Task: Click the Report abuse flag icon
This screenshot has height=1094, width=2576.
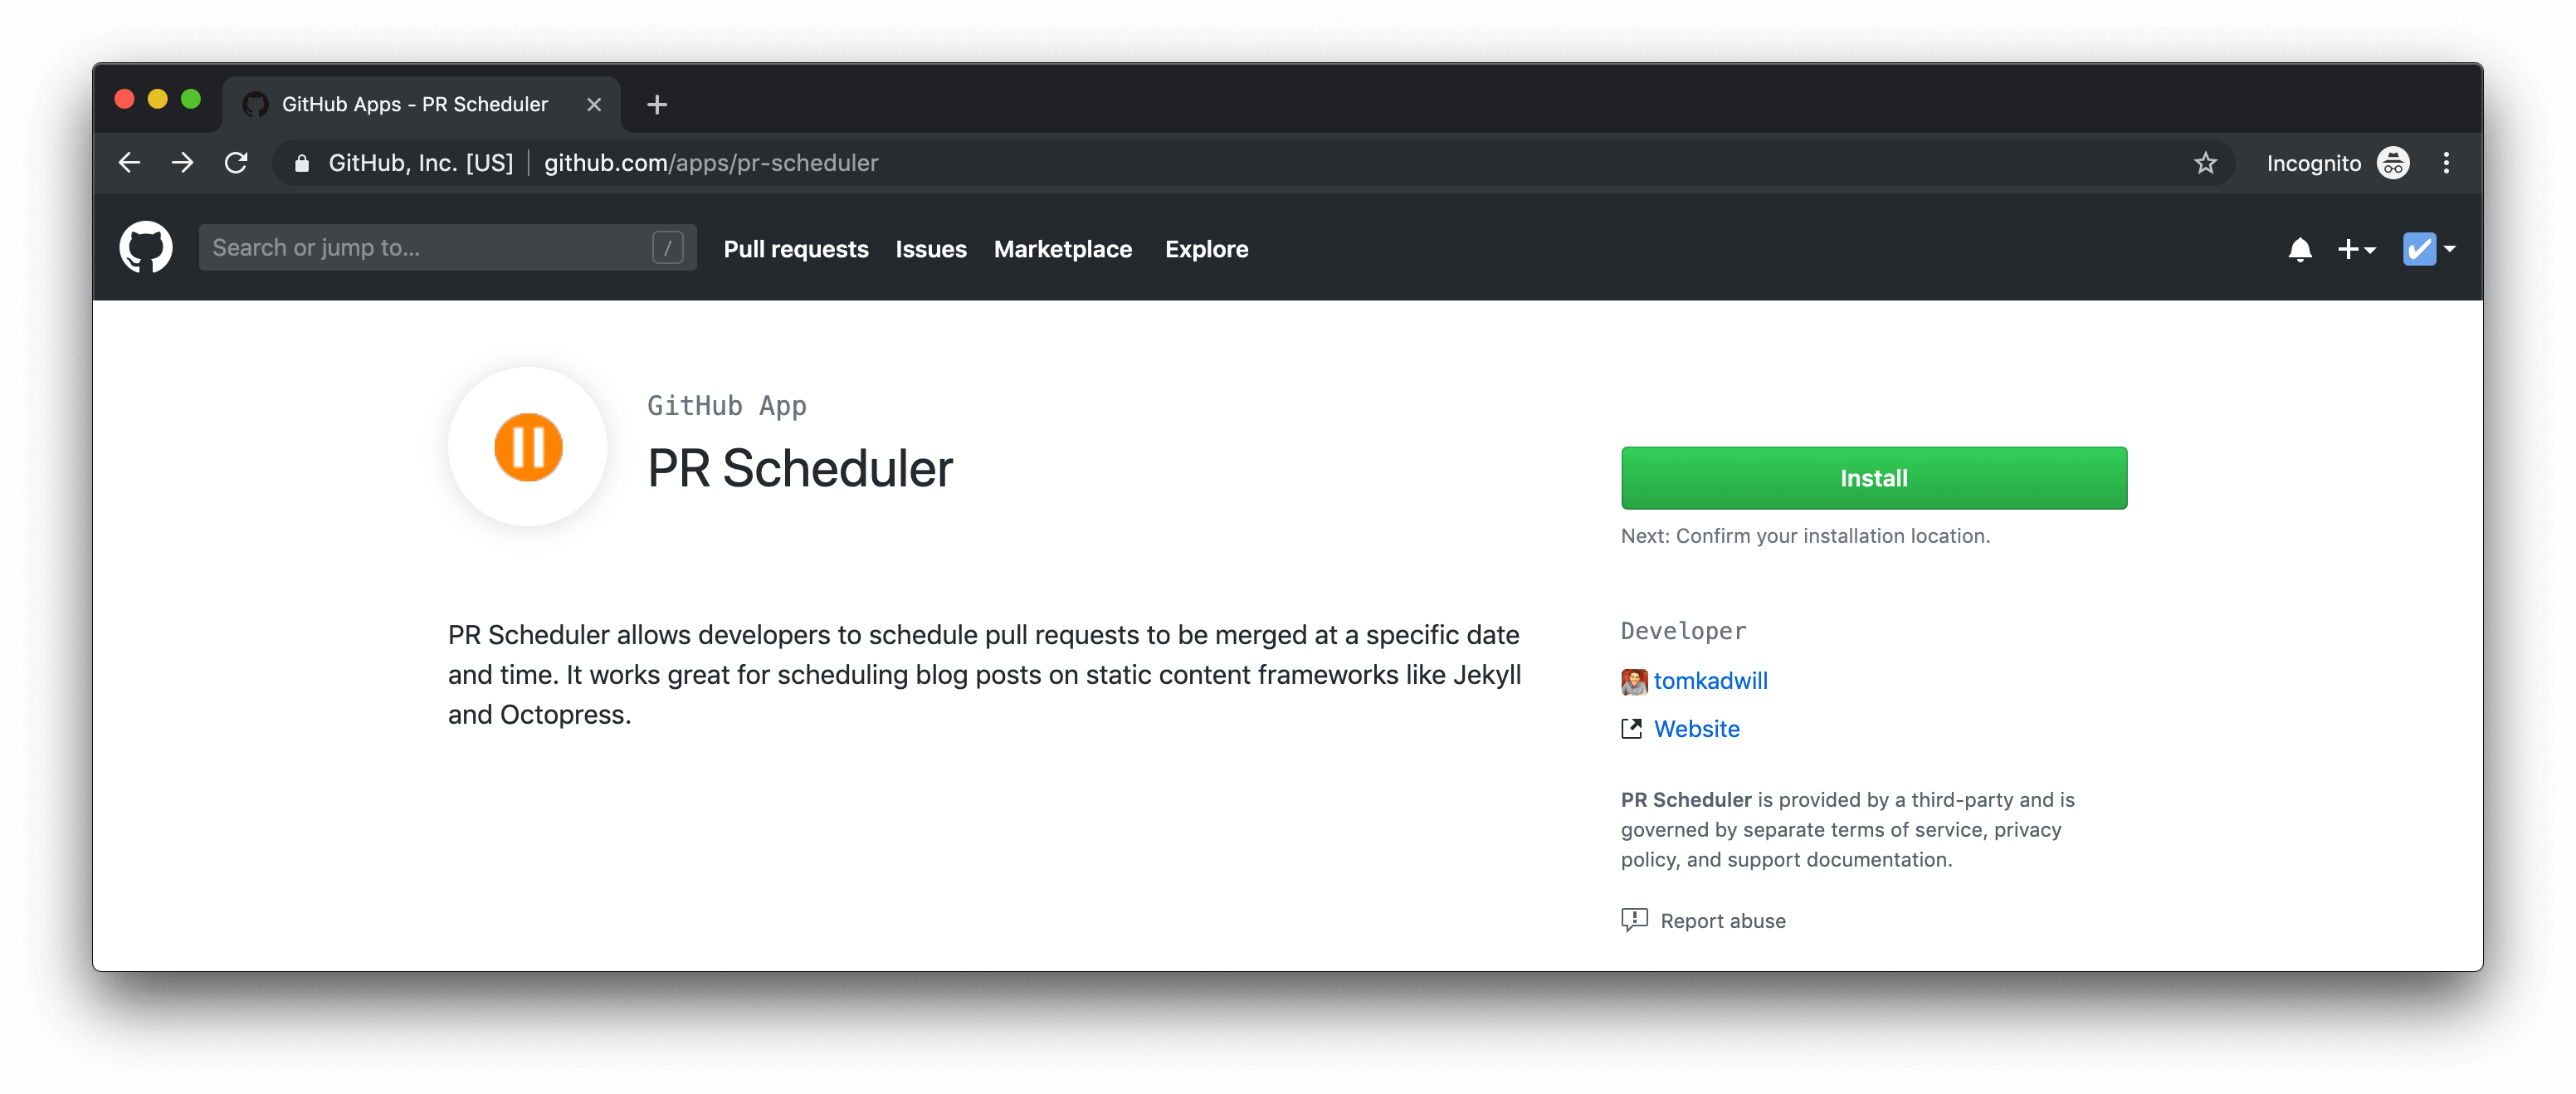Action: tap(1633, 920)
